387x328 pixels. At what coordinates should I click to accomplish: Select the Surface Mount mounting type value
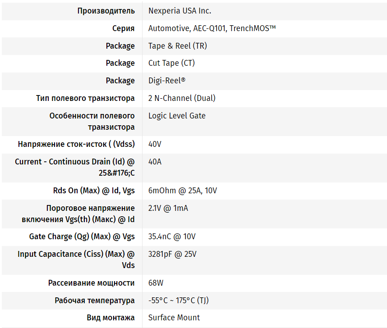(x=174, y=318)
